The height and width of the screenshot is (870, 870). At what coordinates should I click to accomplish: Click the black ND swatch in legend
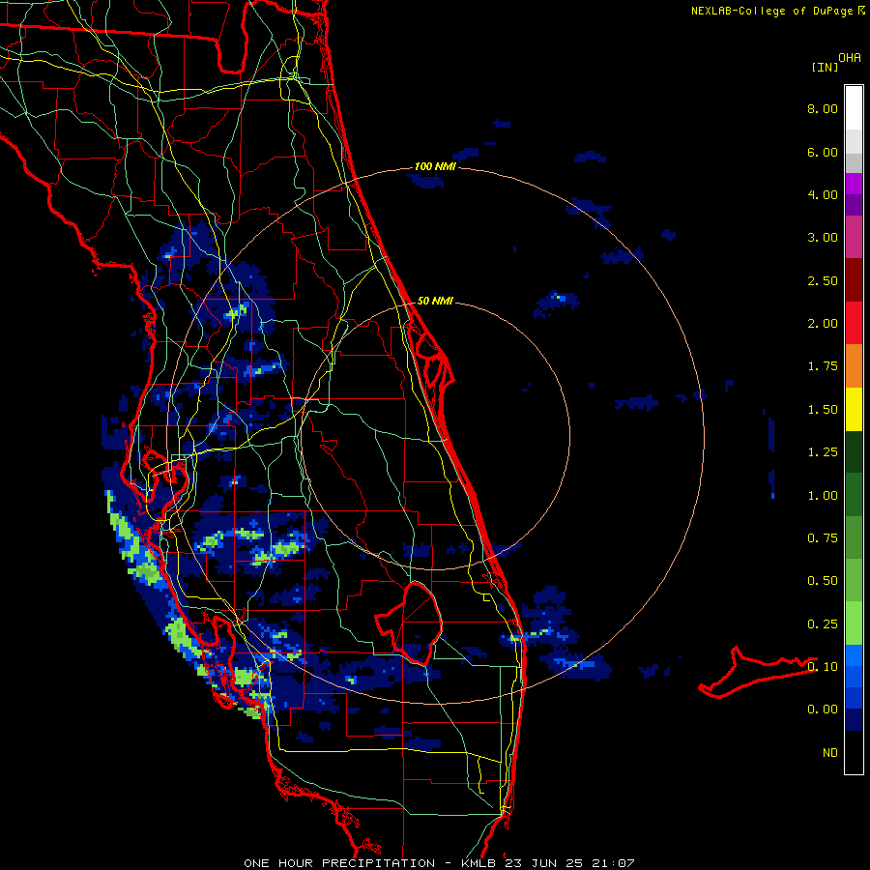click(x=854, y=752)
